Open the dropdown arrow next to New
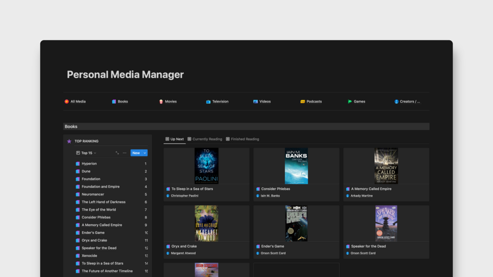 click(x=145, y=153)
